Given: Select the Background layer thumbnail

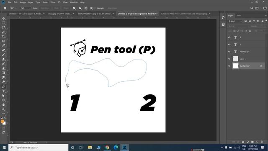Looking at the screenshot, I should pos(235,66).
